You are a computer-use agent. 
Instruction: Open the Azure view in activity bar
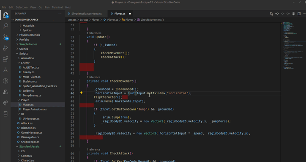[5, 92]
